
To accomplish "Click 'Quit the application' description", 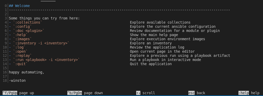I will [151, 64].
